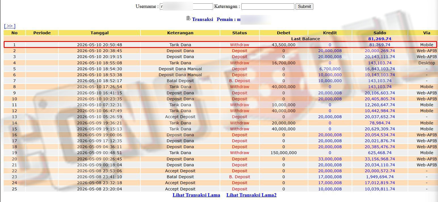The height and width of the screenshot is (202, 438).
Task: Click the credit amount 6,700,000
Action: tap(330, 69)
